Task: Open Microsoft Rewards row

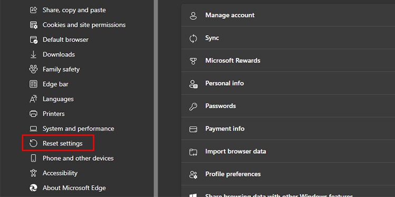Action: click(288, 60)
